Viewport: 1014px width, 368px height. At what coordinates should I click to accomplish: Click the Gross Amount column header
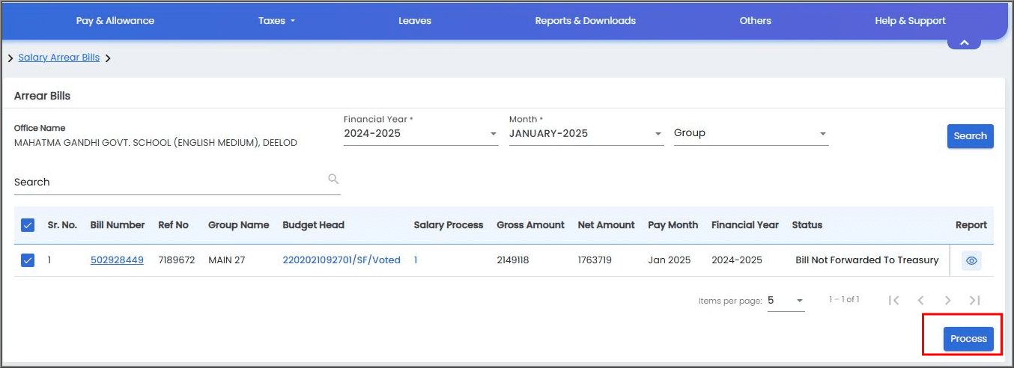(531, 224)
